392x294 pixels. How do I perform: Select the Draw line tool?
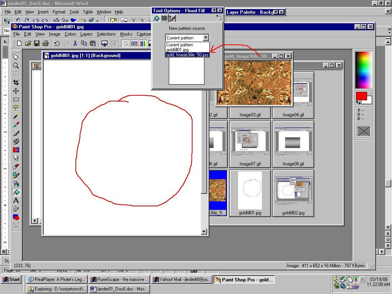tap(16, 209)
